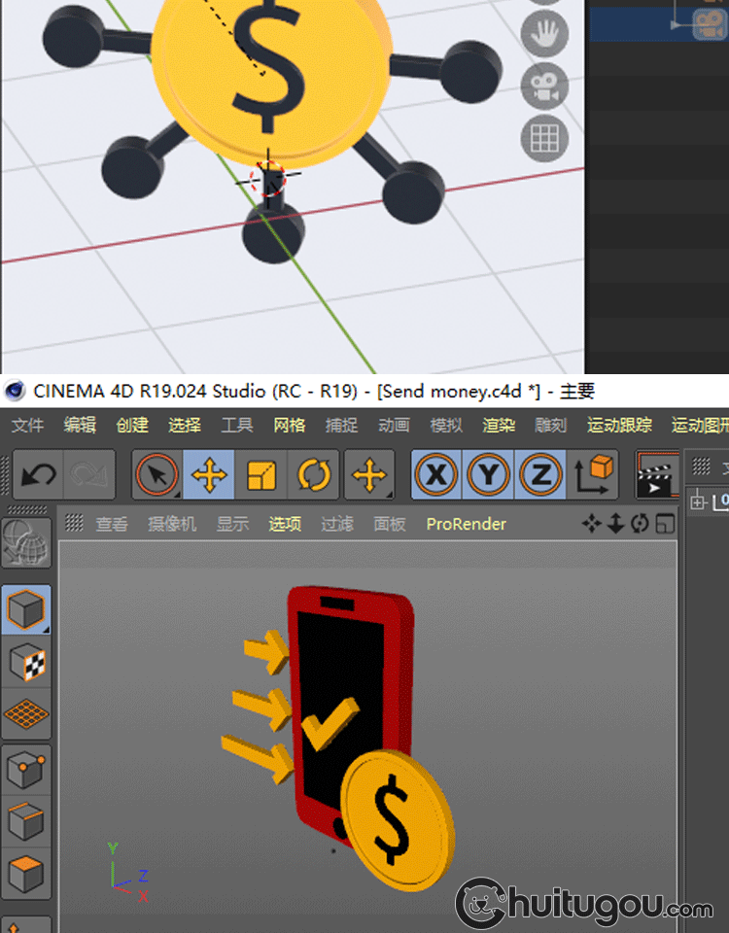Open the 运动跟踪 menu

[619, 425]
